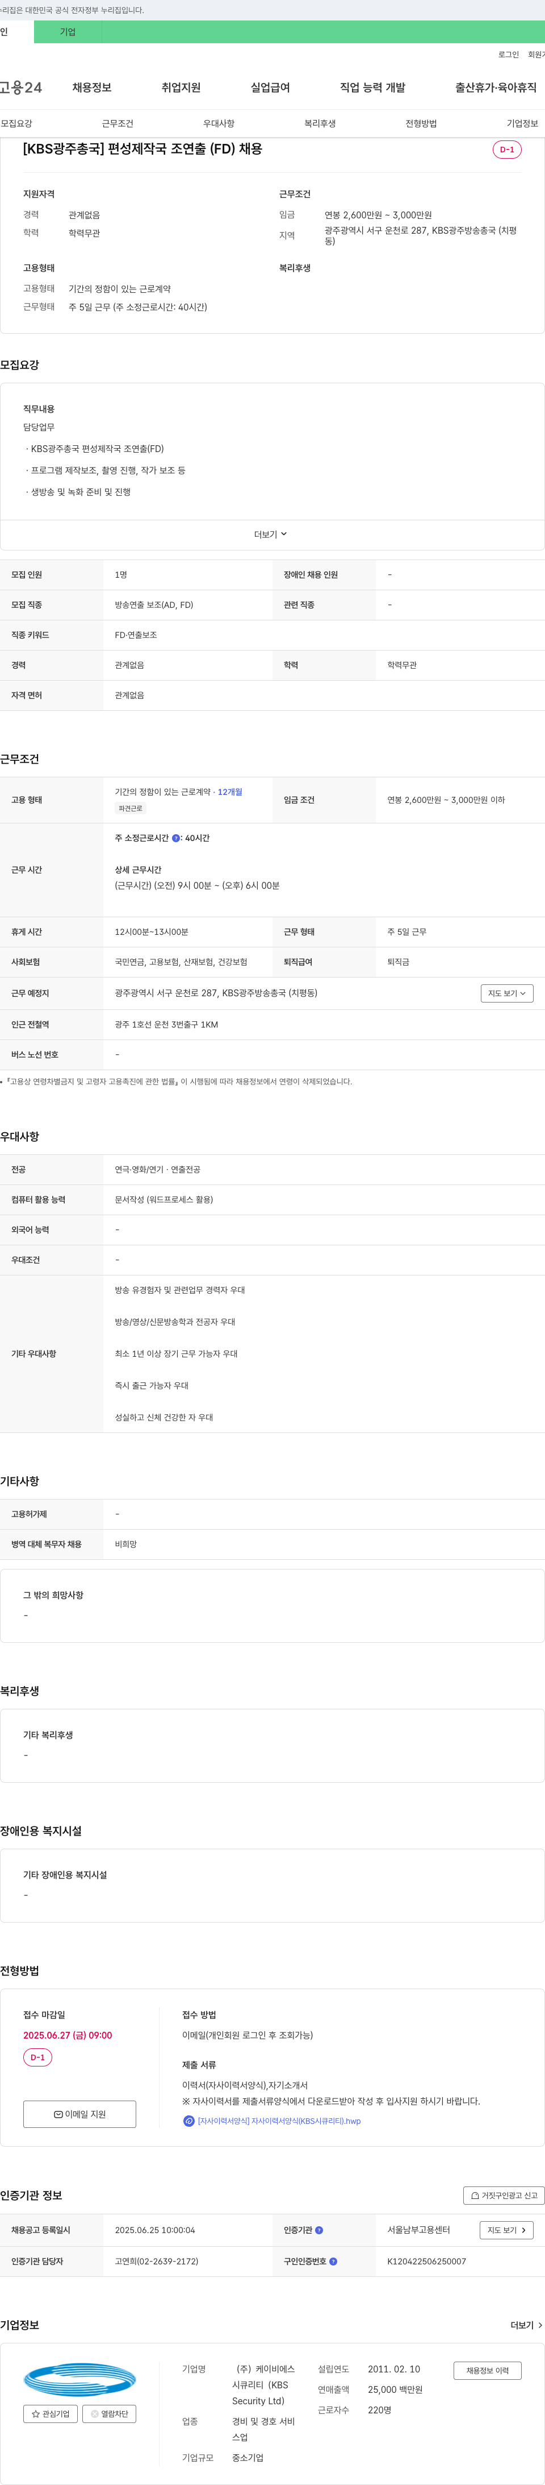The image size is (545, 2485).
Task: Open the 출산휴가·육아휴직 menu
Action: pyautogui.click(x=496, y=88)
